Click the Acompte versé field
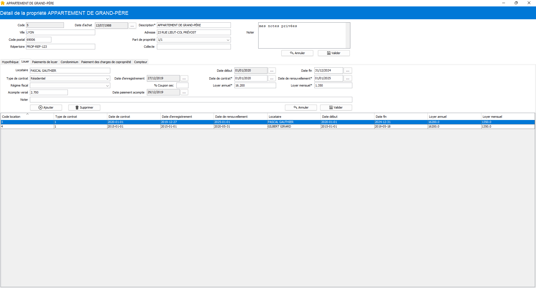536x288 pixels. point(49,92)
